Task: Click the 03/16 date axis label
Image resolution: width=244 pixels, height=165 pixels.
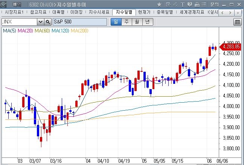Action: (x=56, y=161)
